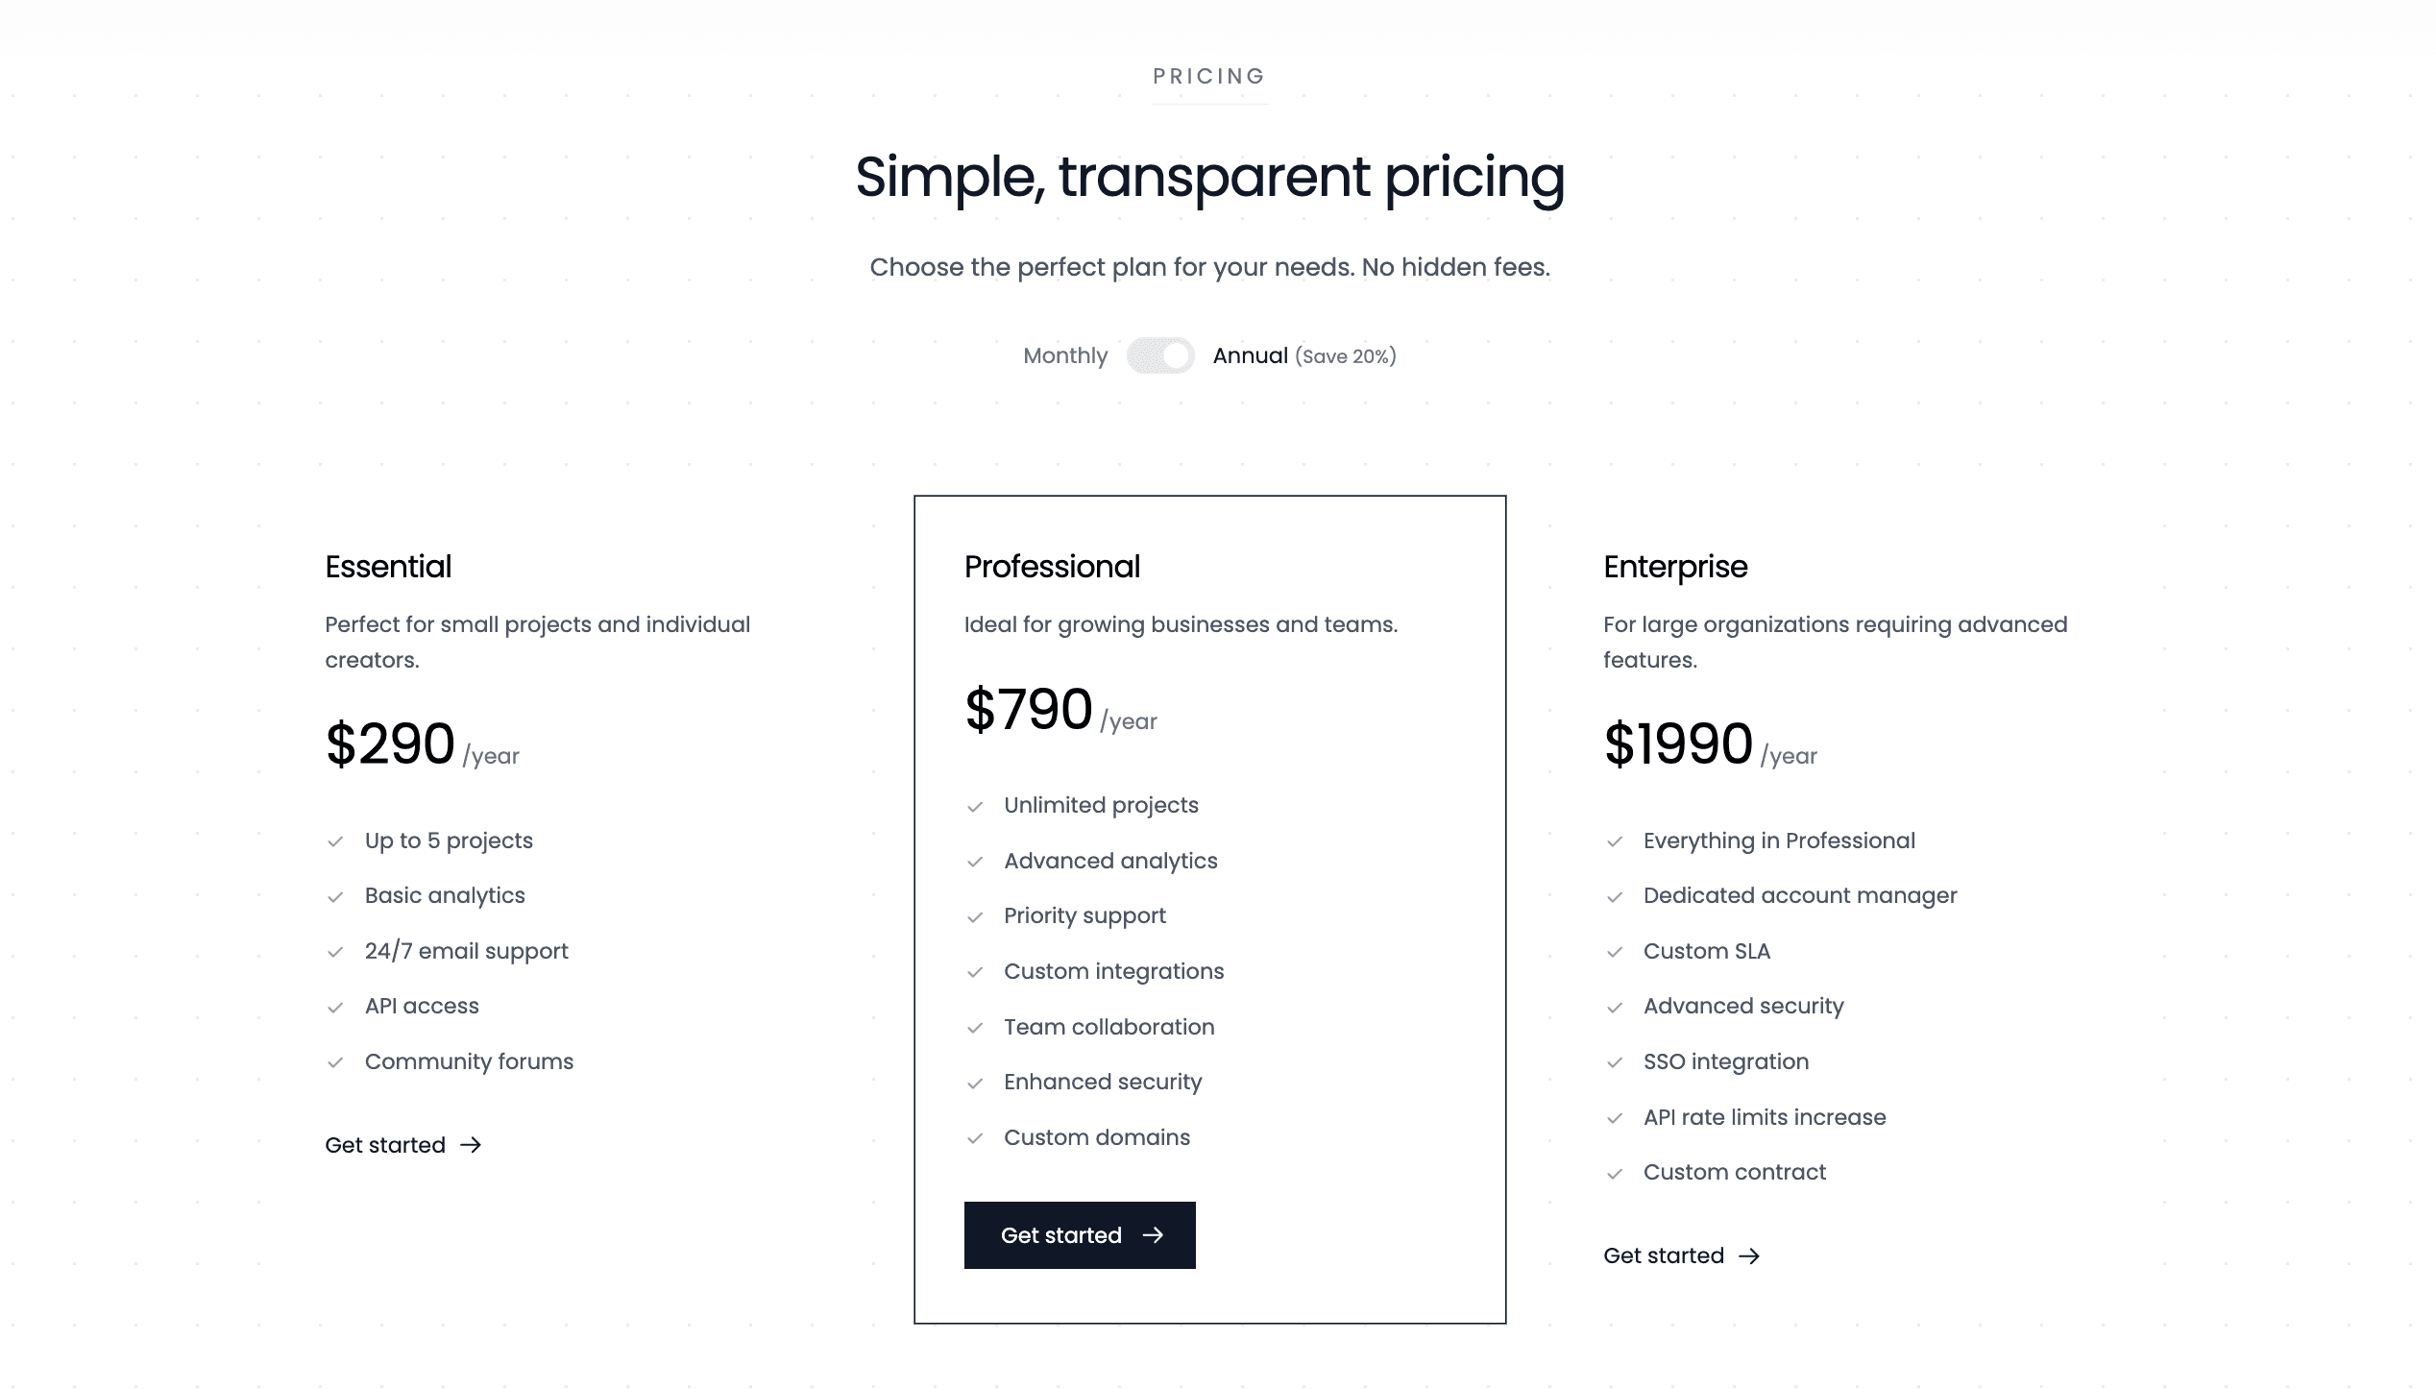The width and height of the screenshot is (2436, 1389).
Task: Click the checkmark next to SSO integration
Action: [1616, 1062]
